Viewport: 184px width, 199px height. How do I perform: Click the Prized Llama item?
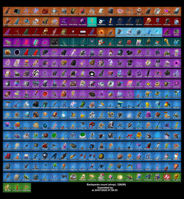26,105
